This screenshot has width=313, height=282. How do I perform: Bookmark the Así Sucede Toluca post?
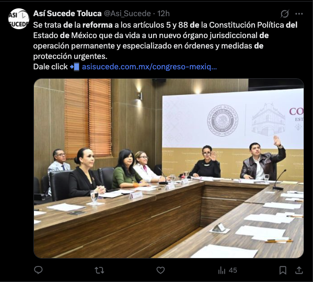[283, 270]
